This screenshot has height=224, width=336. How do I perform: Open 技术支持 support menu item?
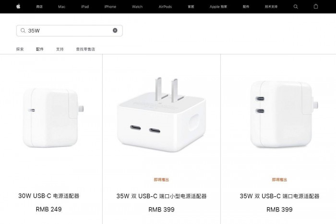pyautogui.click(x=271, y=7)
